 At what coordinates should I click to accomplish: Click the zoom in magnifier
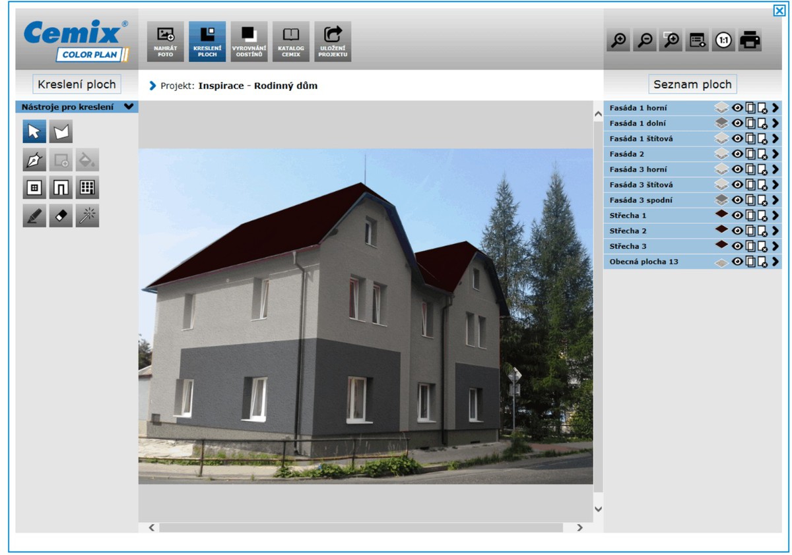pos(618,40)
